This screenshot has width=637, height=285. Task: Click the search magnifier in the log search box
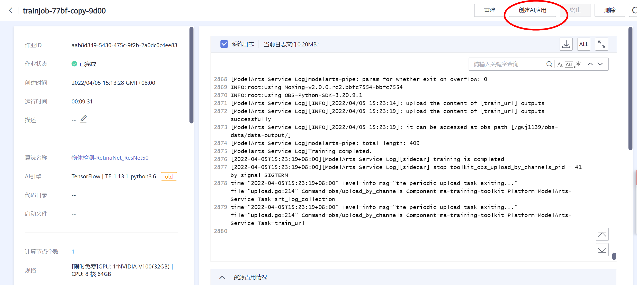coord(549,64)
